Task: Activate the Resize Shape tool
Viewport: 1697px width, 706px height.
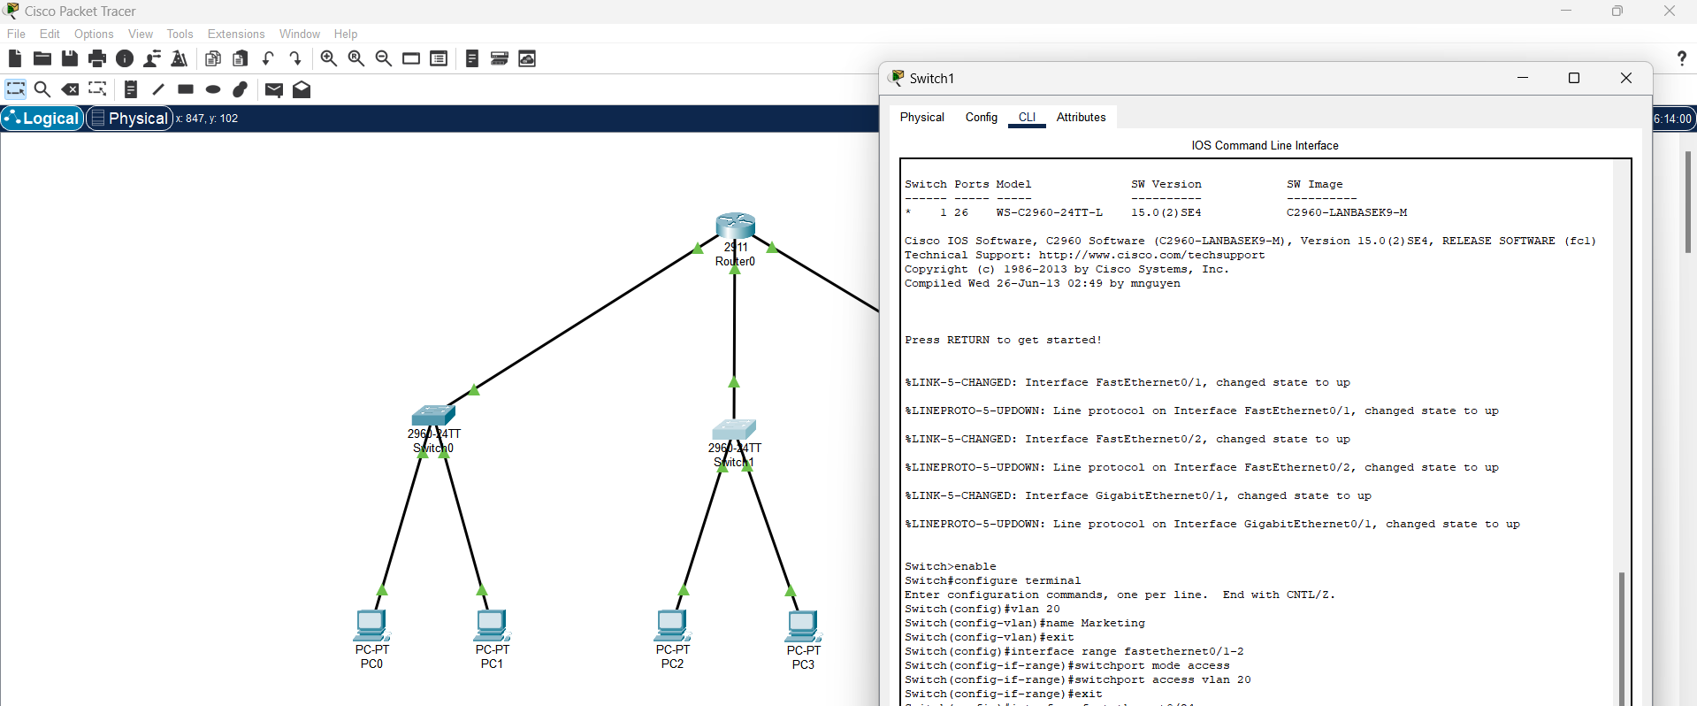Action: pyautogui.click(x=97, y=89)
